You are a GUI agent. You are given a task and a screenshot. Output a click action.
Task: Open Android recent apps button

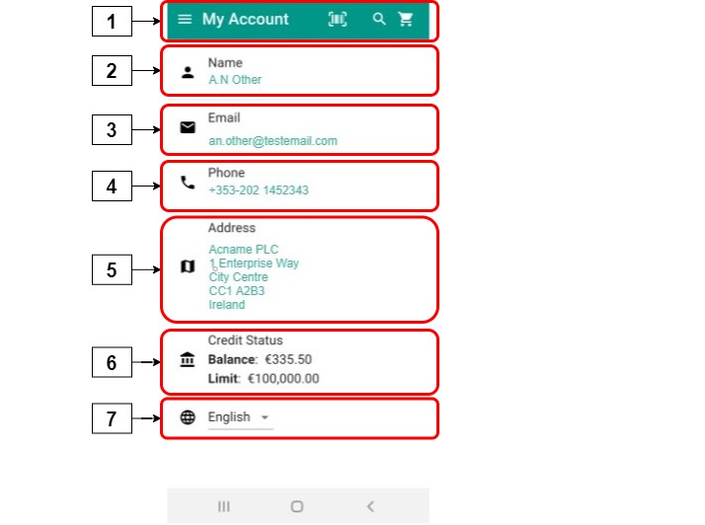224,506
